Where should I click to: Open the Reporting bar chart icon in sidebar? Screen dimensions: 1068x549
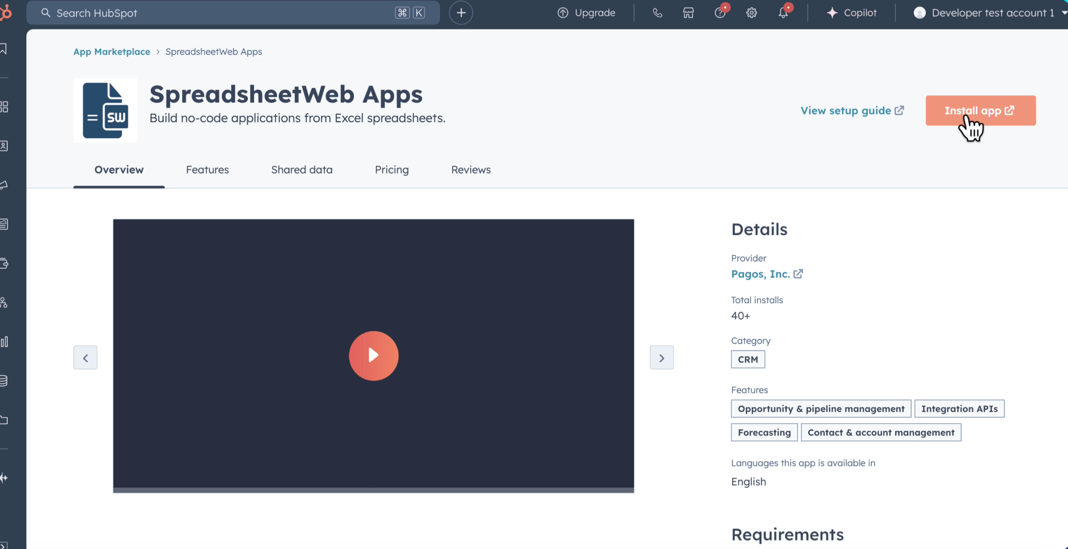coord(4,342)
